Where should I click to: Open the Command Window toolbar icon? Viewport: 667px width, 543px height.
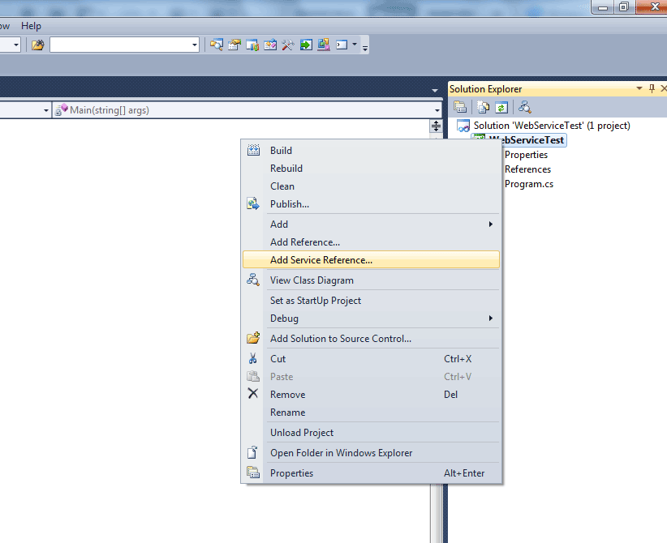pos(342,45)
